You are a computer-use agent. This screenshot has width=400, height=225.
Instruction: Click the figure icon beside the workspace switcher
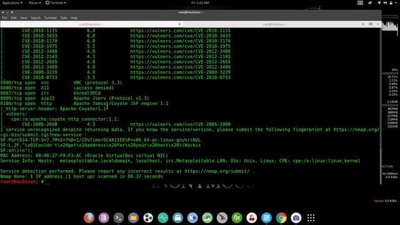click(x=370, y=2)
